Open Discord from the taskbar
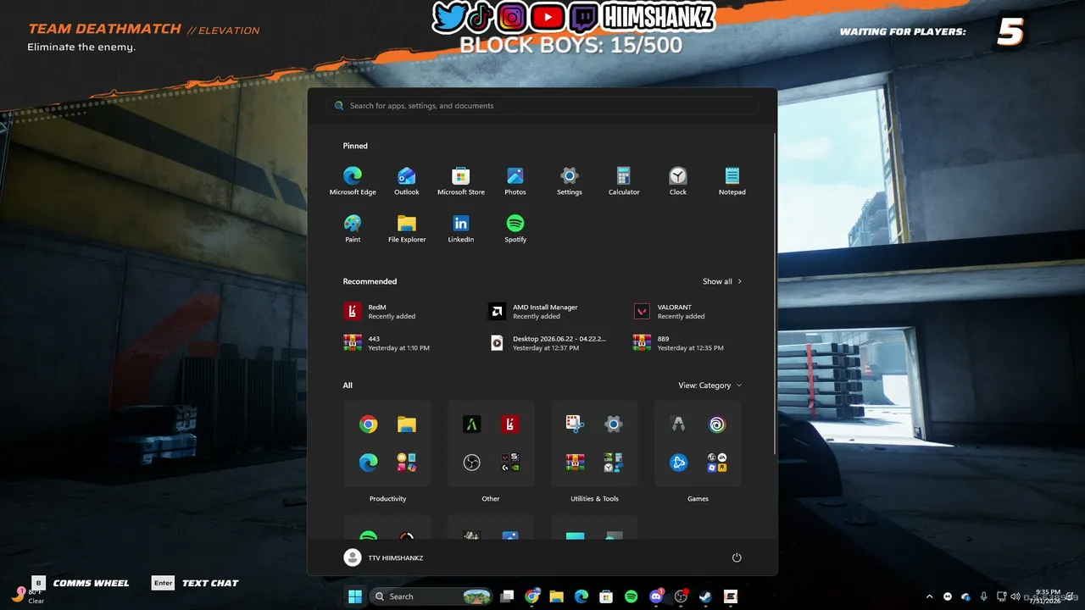Screen dimensions: 1085x610 coord(656,596)
